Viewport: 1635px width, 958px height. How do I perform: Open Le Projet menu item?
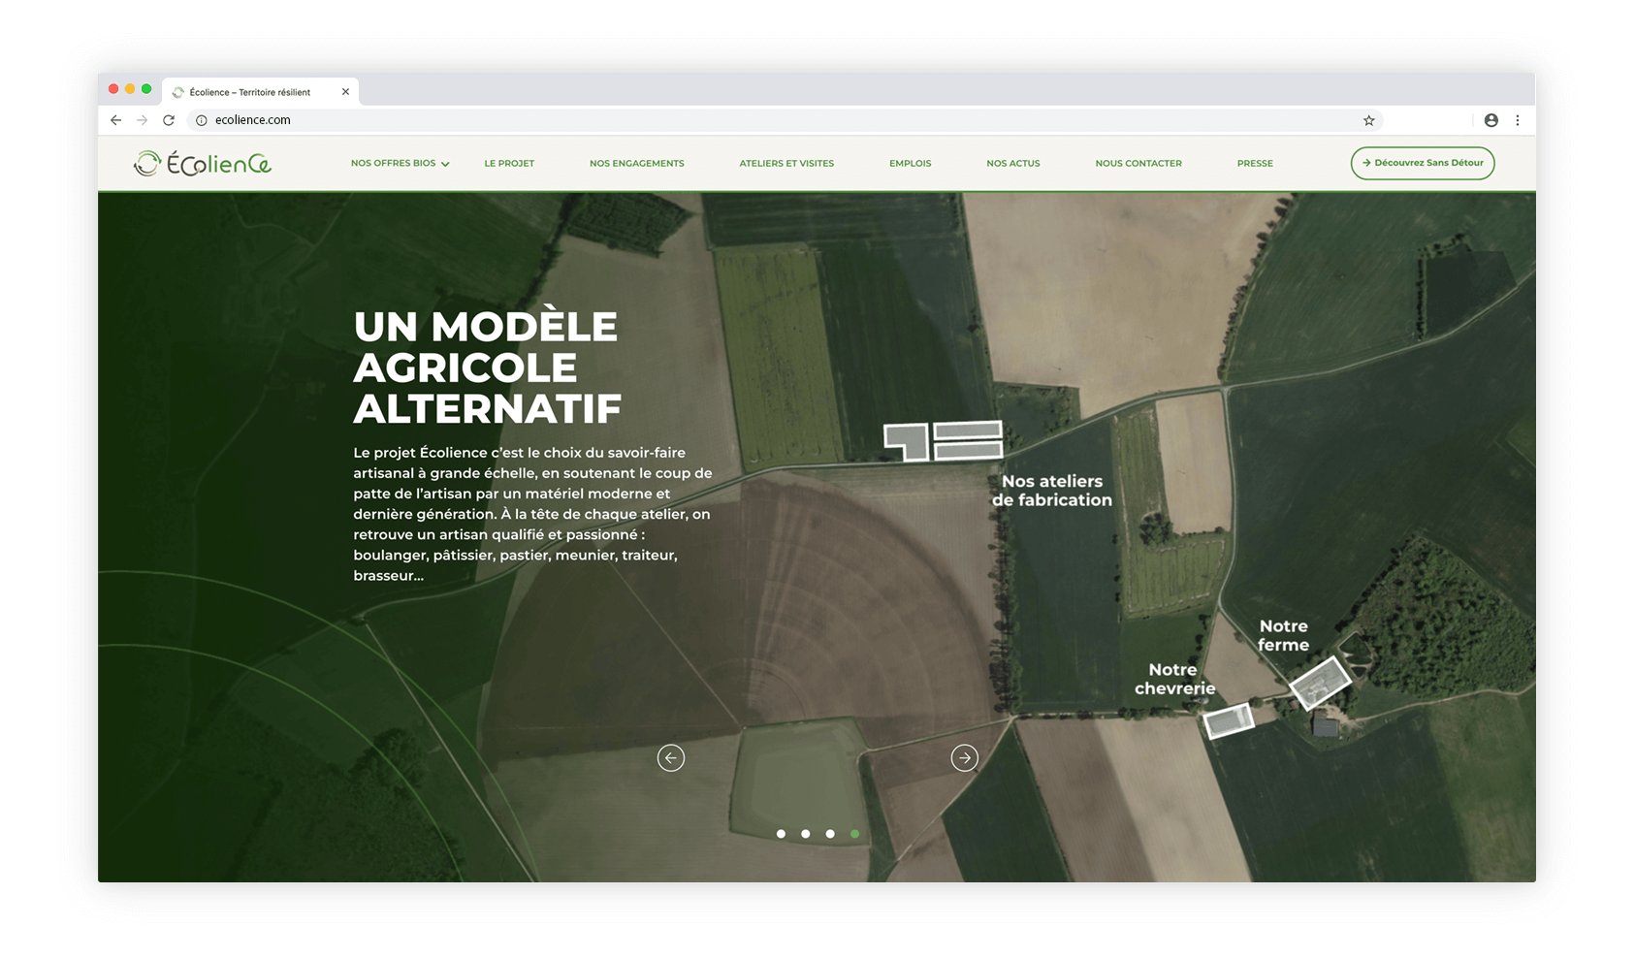point(509,163)
